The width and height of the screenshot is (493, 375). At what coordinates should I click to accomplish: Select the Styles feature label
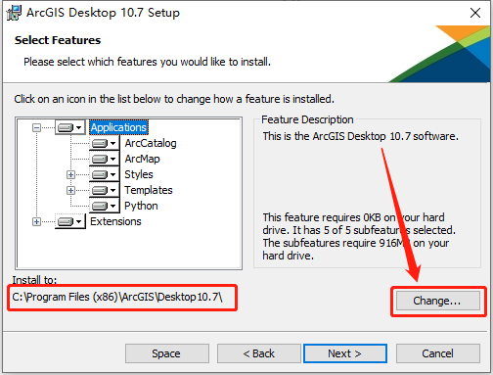pyautogui.click(x=139, y=174)
